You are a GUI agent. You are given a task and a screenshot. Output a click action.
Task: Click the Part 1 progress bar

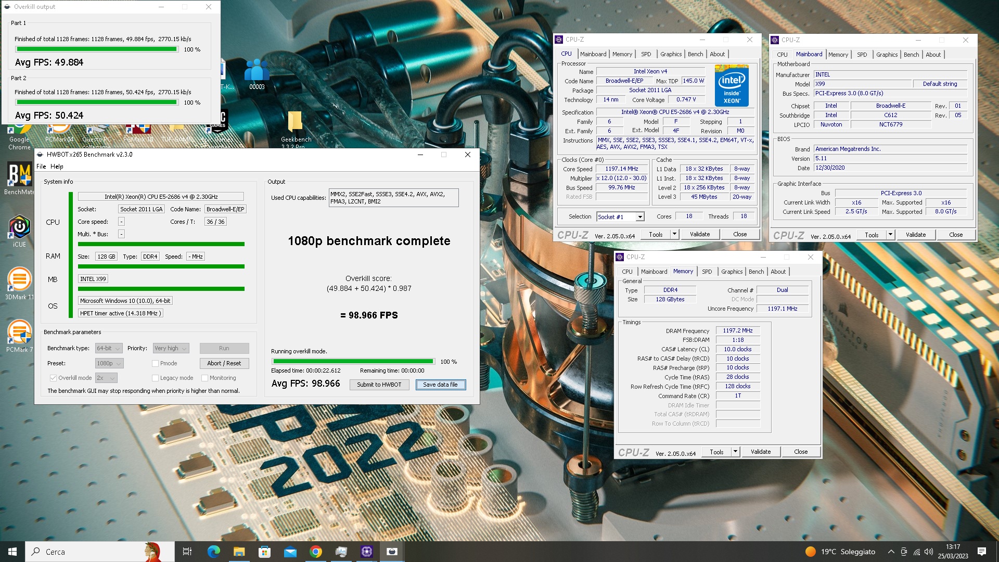pos(96,49)
